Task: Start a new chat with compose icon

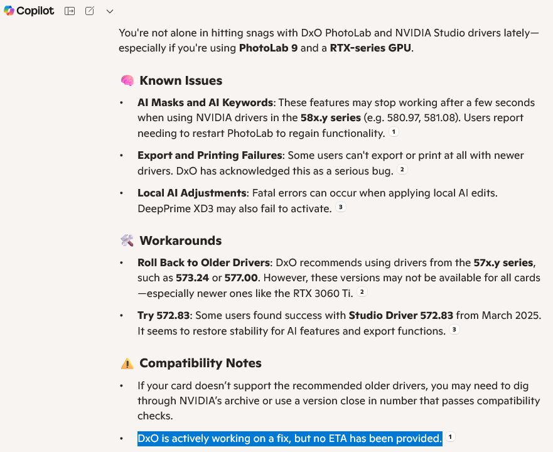Action: (90, 11)
